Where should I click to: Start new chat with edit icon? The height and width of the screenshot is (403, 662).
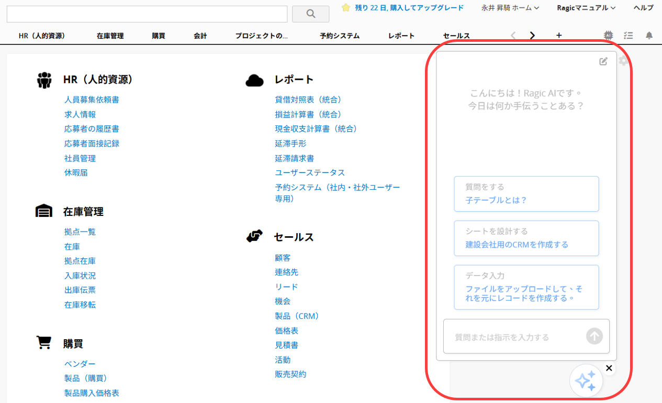(603, 61)
